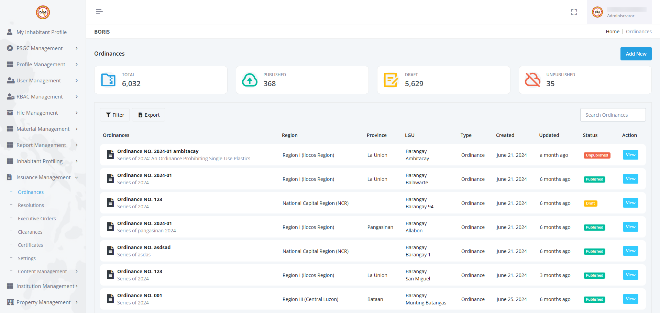The image size is (660, 313).
Task: Click 'Bataan' province cell
Action: (375, 299)
